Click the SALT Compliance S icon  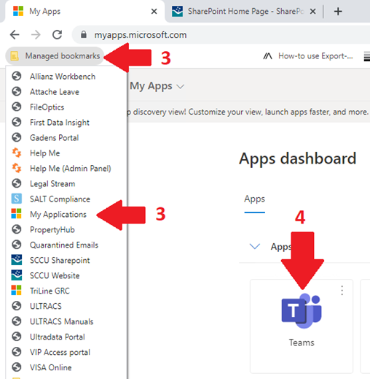click(17, 199)
